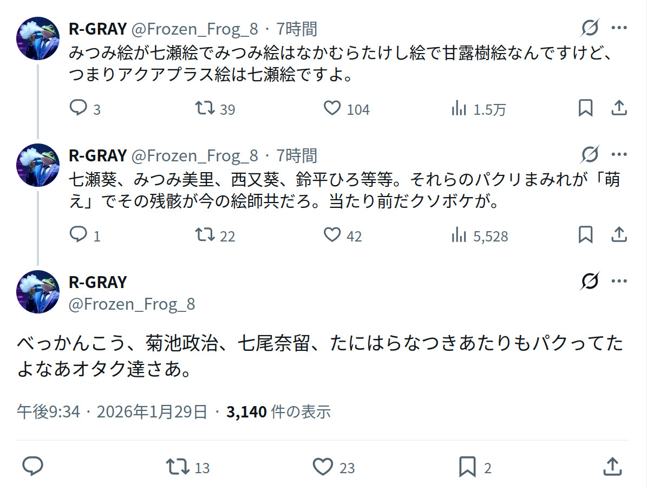Bookmark the first post

click(x=585, y=109)
